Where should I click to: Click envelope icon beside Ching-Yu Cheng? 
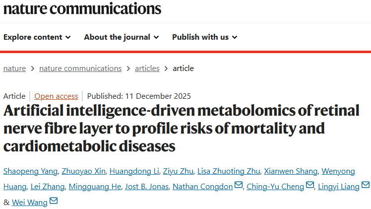310,186
